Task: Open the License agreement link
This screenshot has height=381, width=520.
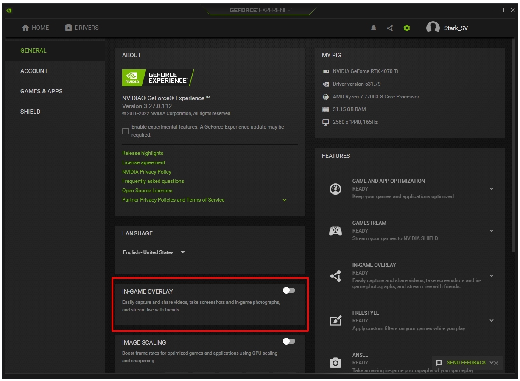Action: (144, 162)
